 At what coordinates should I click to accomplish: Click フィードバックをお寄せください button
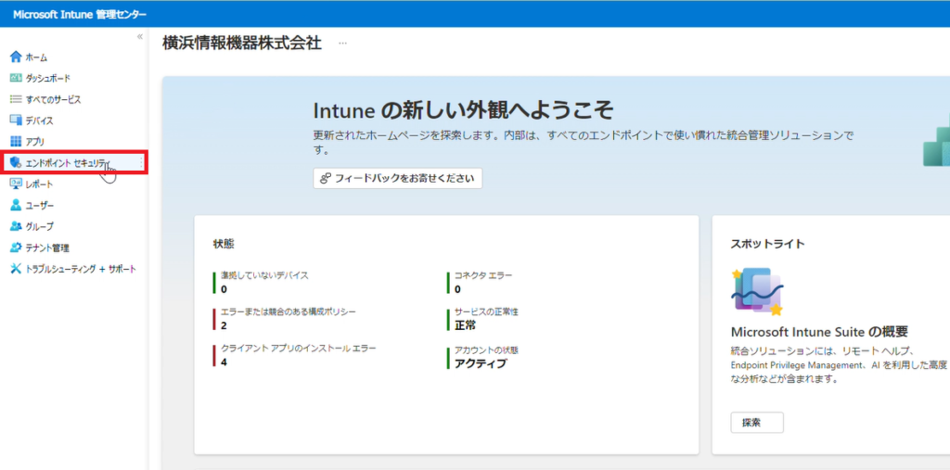pos(397,178)
